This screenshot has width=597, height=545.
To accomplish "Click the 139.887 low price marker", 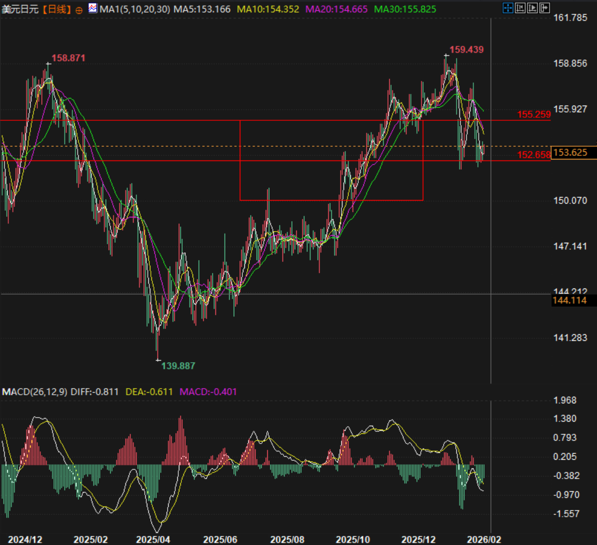I will (x=178, y=366).
